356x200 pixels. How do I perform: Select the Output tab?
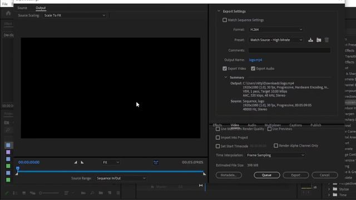(41, 8)
